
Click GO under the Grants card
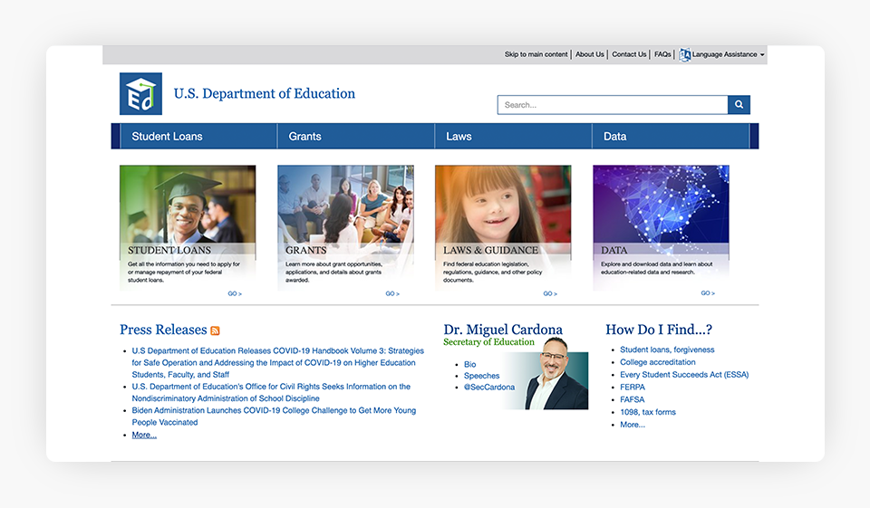[391, 293]
